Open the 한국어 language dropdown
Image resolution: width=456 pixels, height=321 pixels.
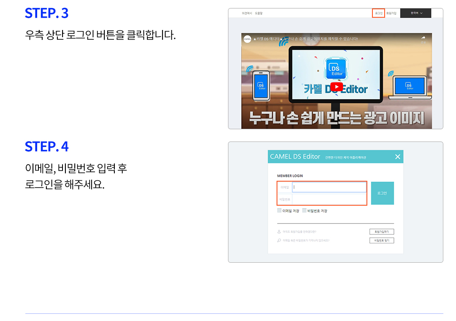[415, 13]
